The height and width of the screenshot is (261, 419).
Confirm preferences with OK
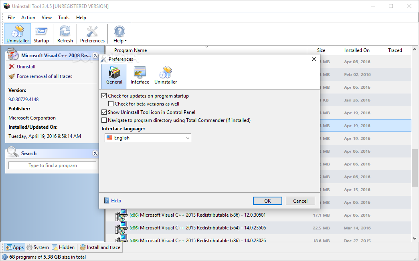click(x=267, y=201)
